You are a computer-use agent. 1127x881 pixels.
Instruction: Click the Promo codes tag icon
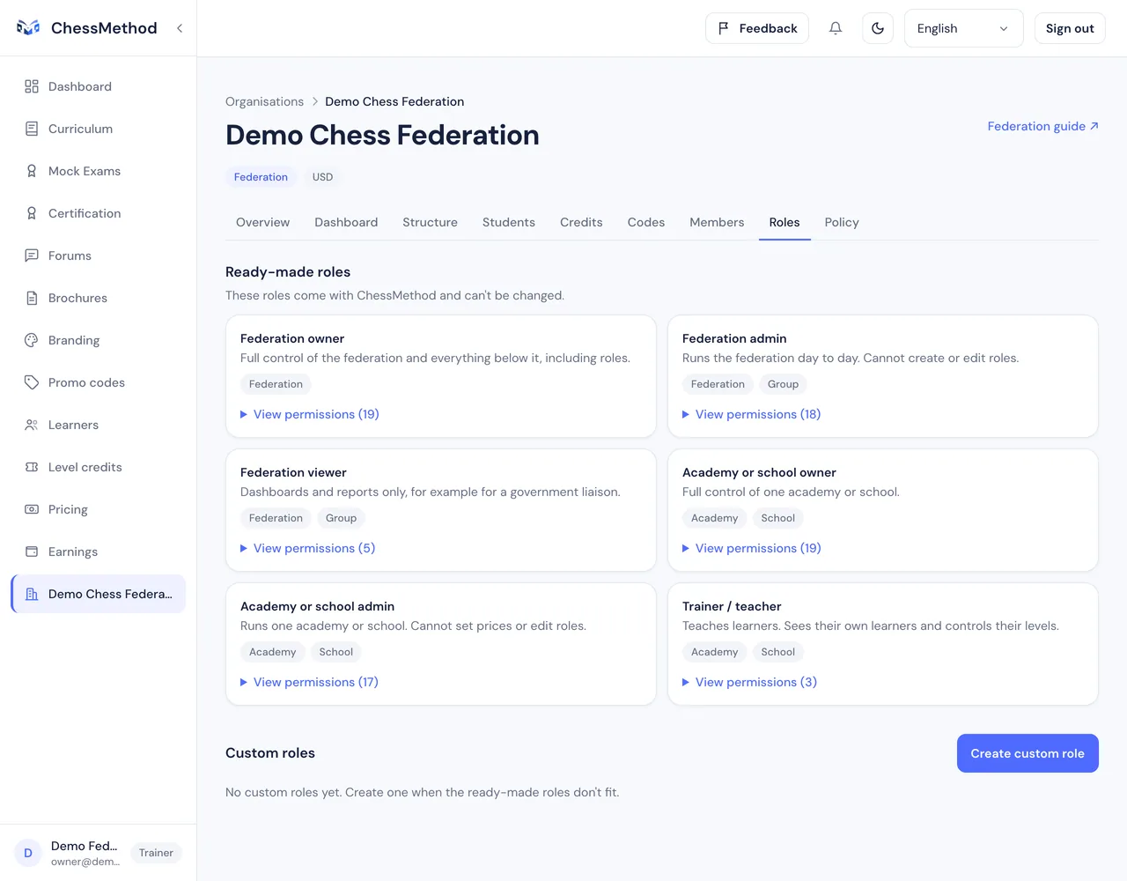click(32, 382)
